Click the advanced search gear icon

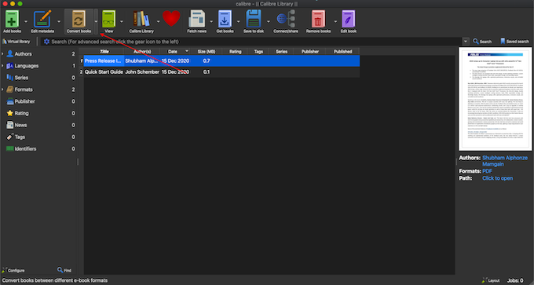click(x=46, y=42)
